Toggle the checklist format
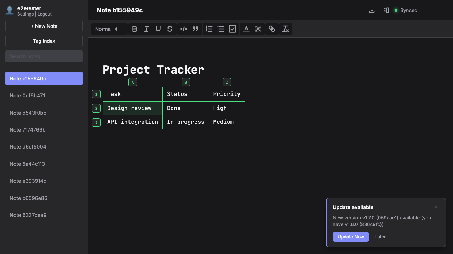 pos(233,29)
